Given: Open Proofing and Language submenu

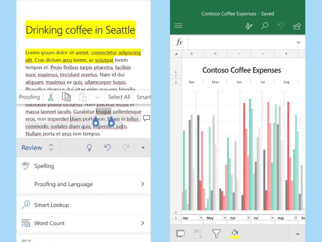Looking at the screenshot, I should pos(83,184).
